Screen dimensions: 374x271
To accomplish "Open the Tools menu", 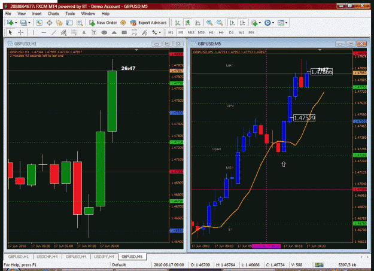I will pyautogui.click(x=70, y=14).
